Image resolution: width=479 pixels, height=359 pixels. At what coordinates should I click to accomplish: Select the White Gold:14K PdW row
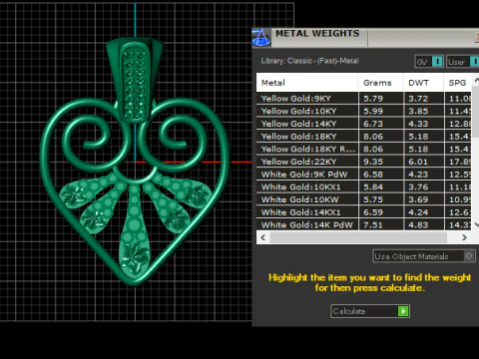(364, 224)
